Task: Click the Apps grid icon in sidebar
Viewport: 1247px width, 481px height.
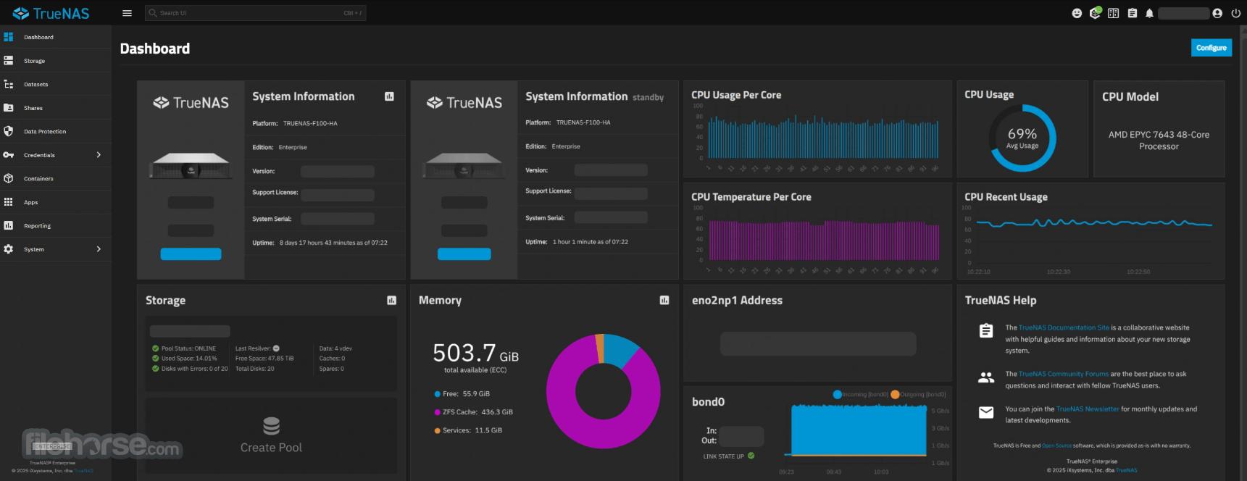Action: [x=9, y=202]
